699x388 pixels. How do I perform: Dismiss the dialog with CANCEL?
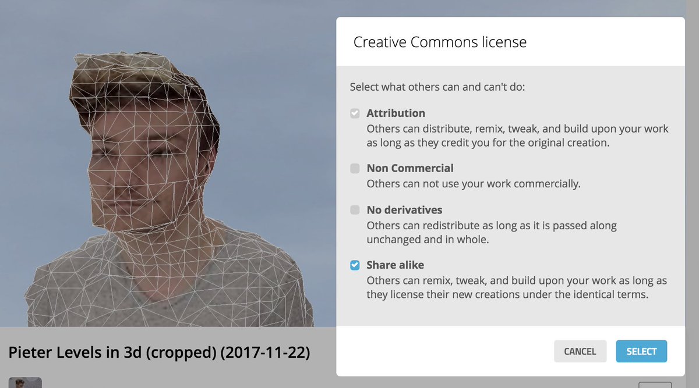click(580, 351)
